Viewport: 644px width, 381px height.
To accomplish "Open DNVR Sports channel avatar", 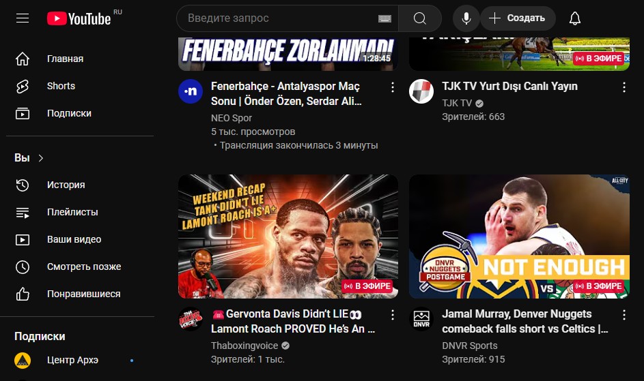I will 421,319.
